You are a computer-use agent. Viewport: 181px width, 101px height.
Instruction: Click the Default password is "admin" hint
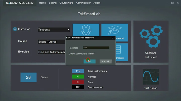point(82,53)
